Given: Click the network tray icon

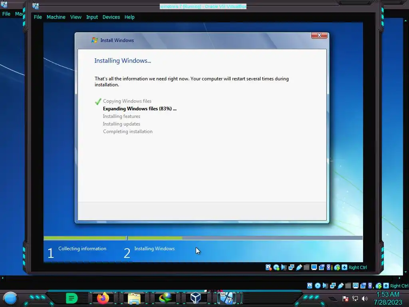Looking at the screenshot, I should point(355,298).
